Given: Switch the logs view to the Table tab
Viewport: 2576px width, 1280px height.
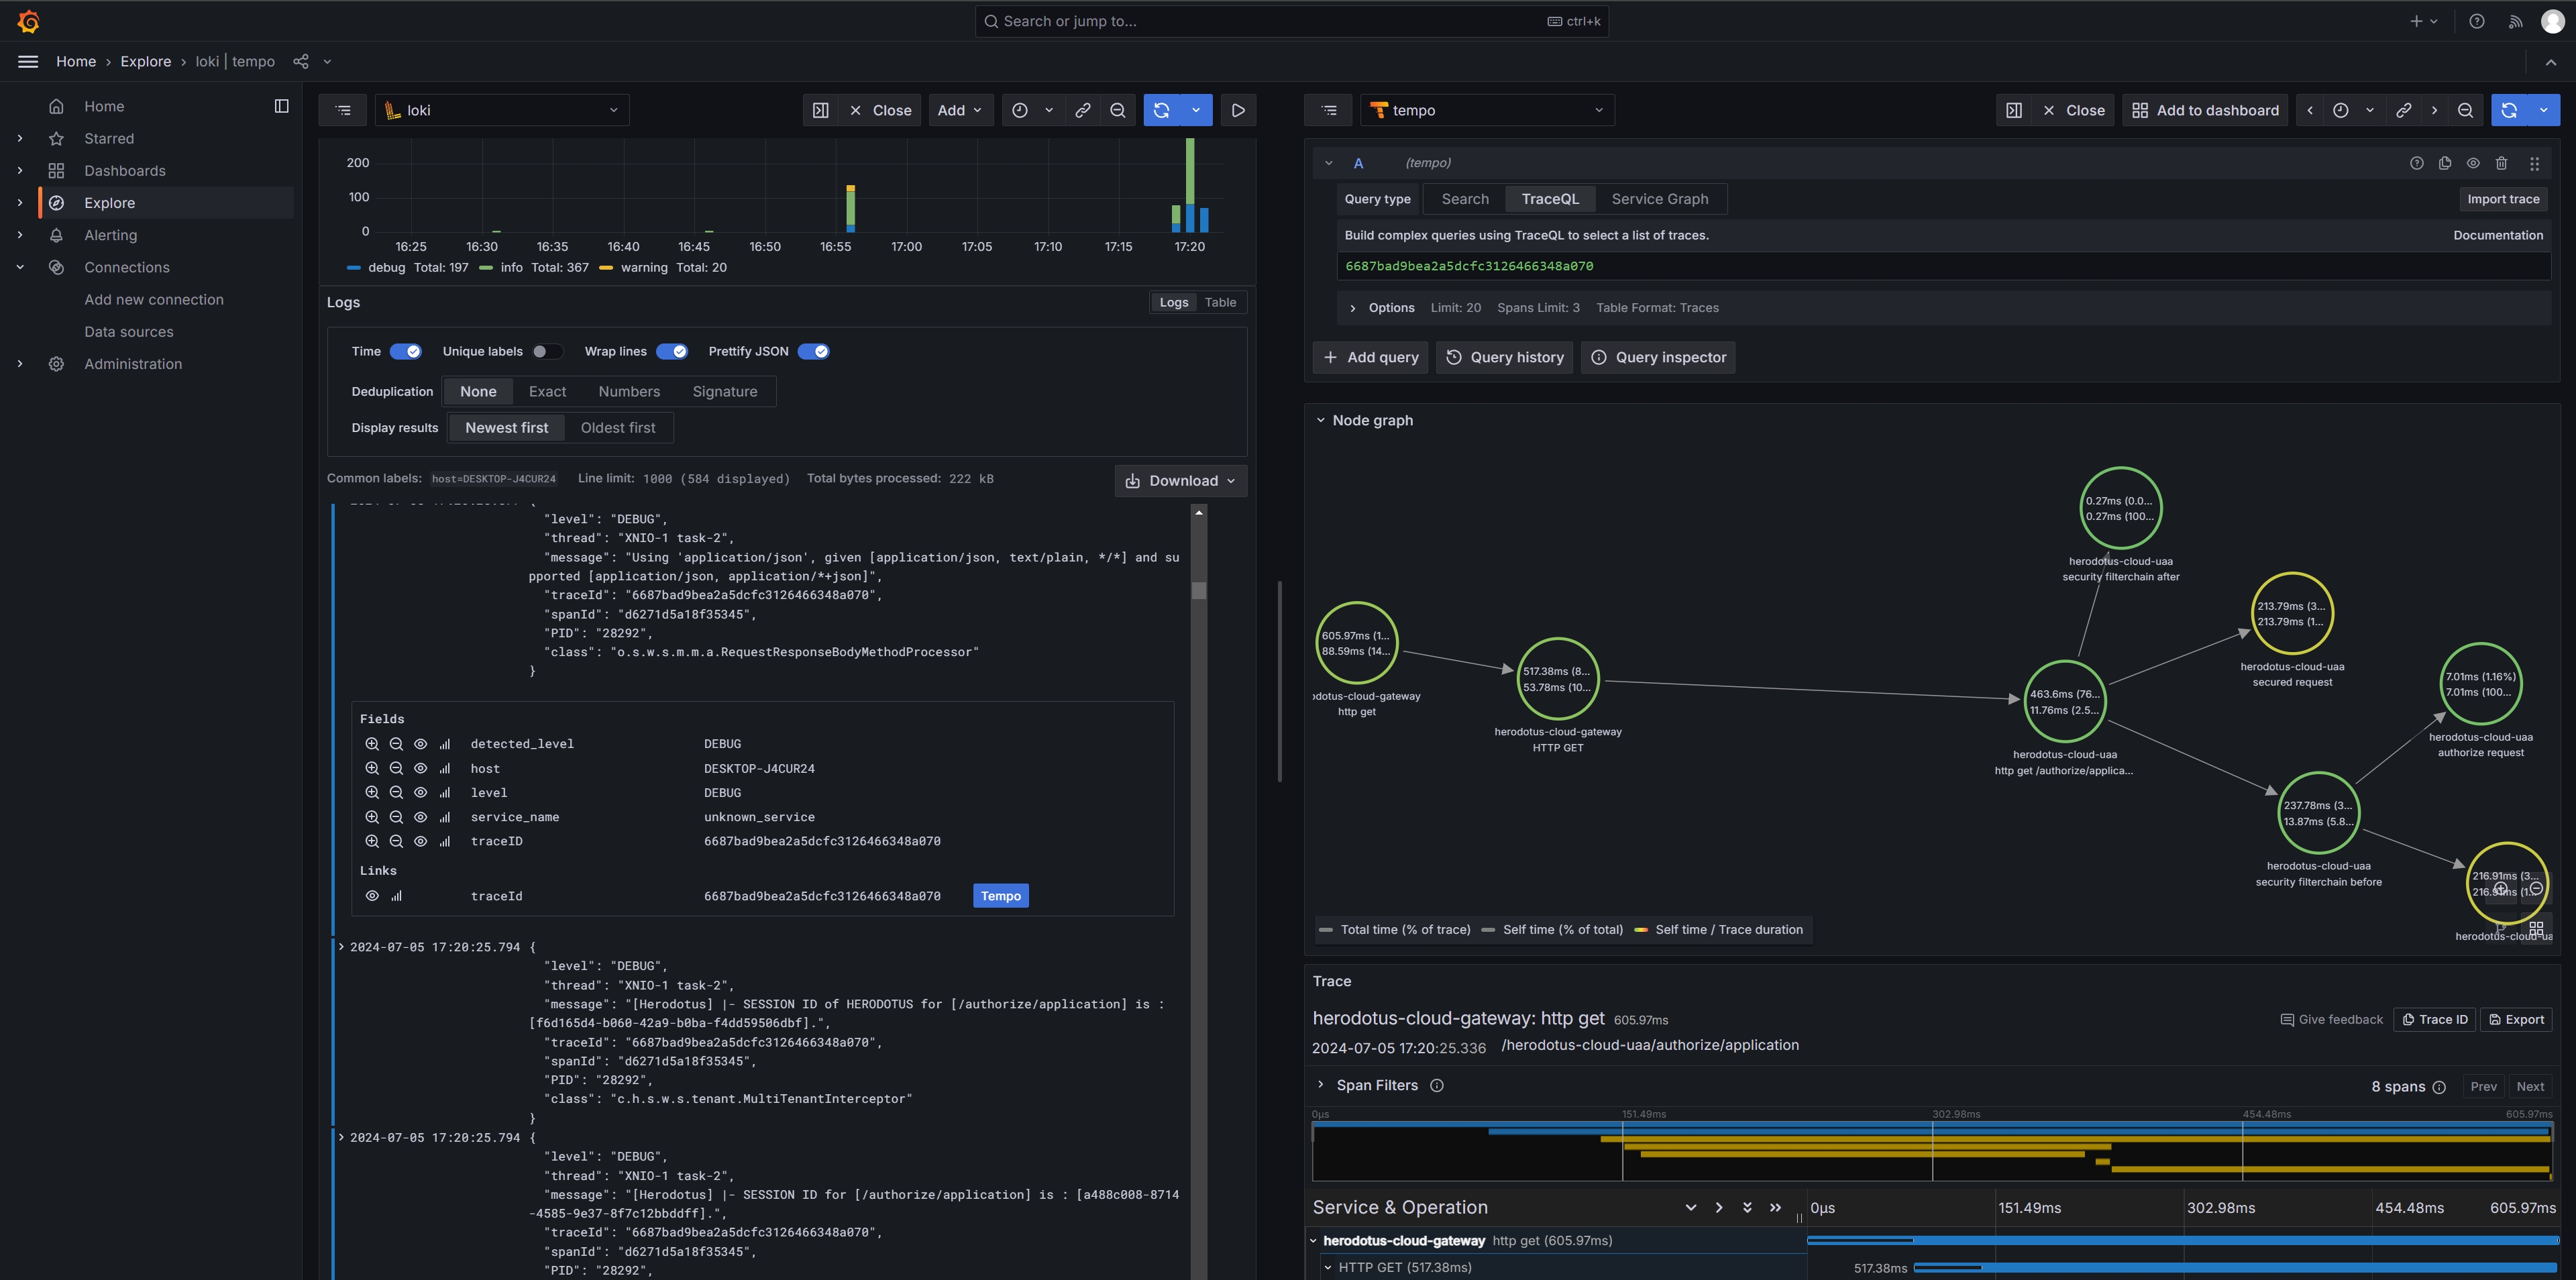Looking at the screenshot, I should coord(1220,302).
